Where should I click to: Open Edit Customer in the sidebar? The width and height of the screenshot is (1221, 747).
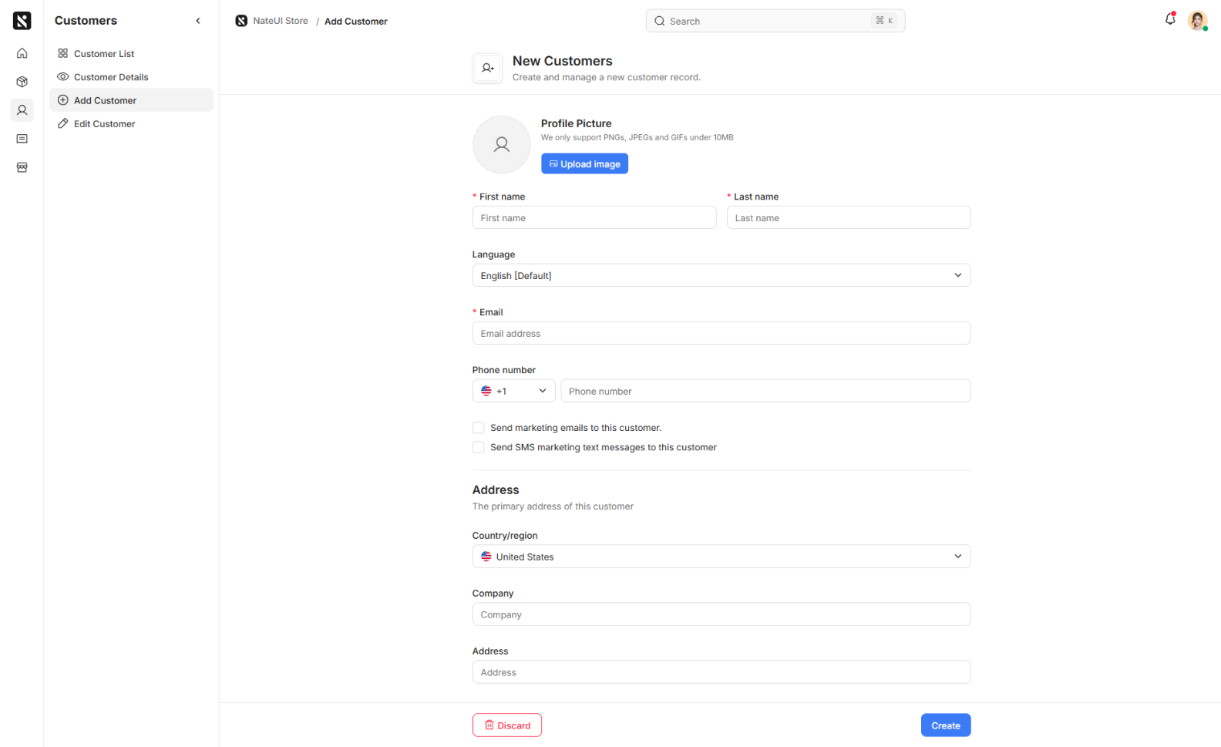tap(131, 123)
